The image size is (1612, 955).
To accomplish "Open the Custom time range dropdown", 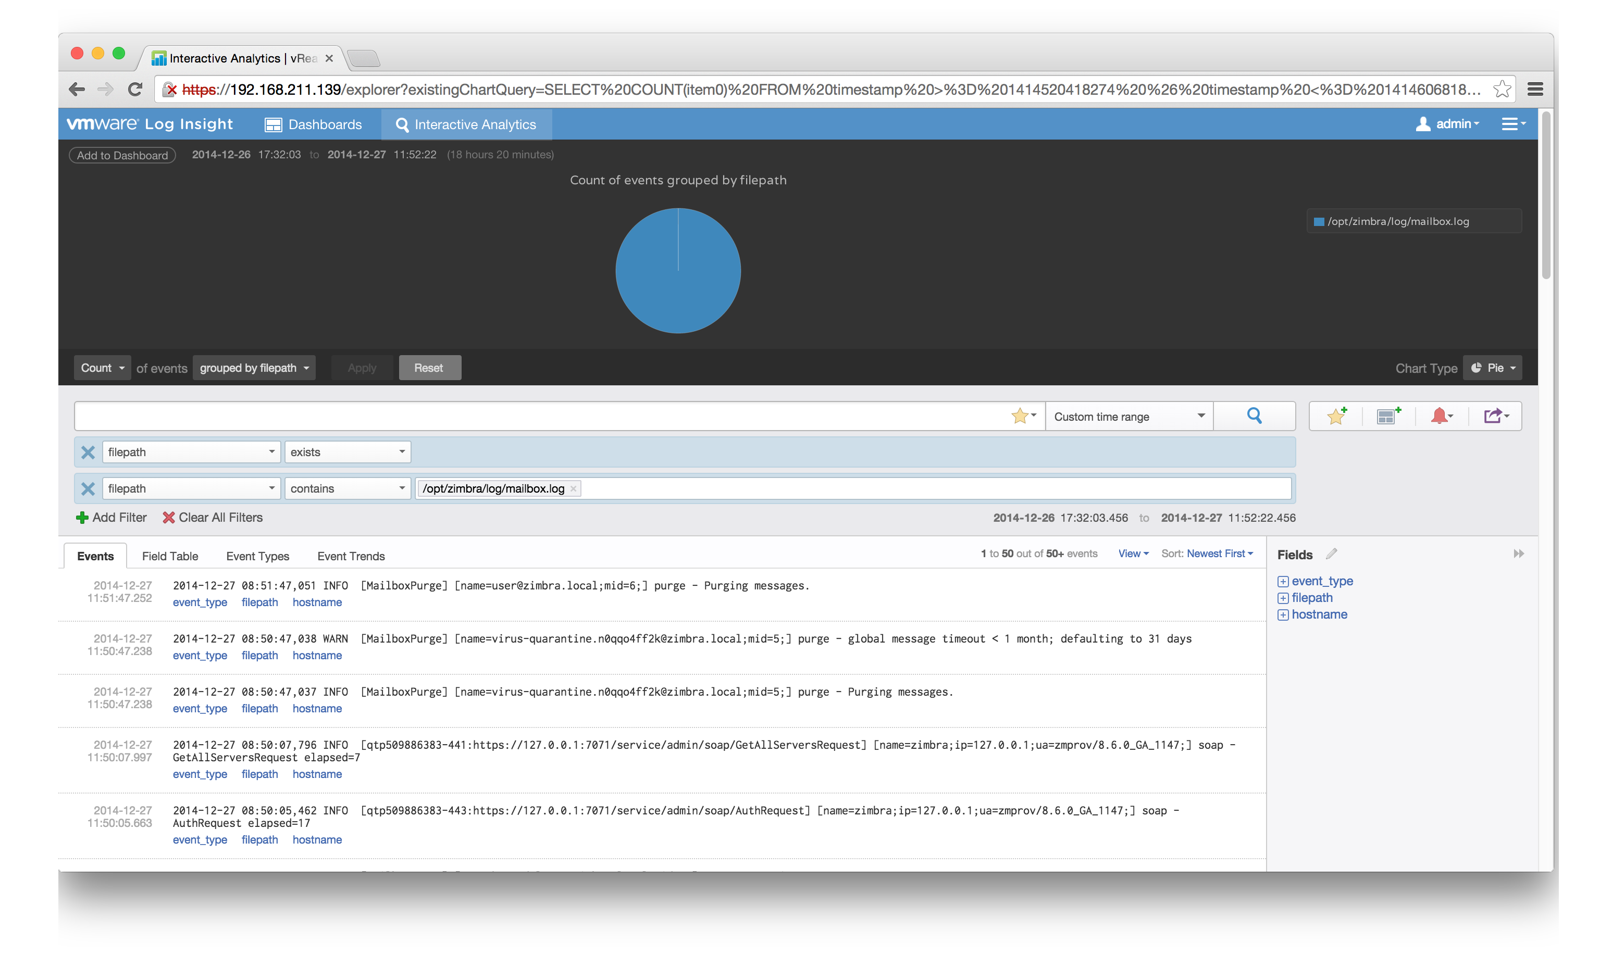I will coord(1129,417).
